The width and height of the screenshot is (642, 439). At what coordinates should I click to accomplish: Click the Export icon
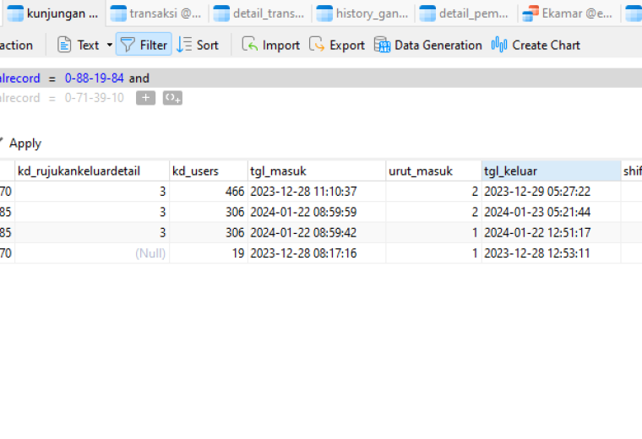coord(317,45)
